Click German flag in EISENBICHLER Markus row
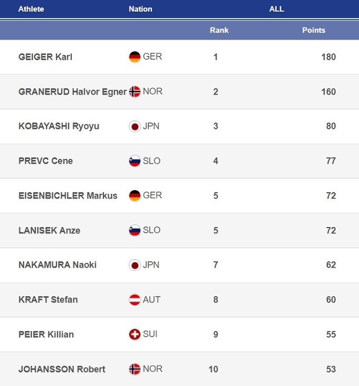Screen dimensions: 359x386 [x=135, y=195]
